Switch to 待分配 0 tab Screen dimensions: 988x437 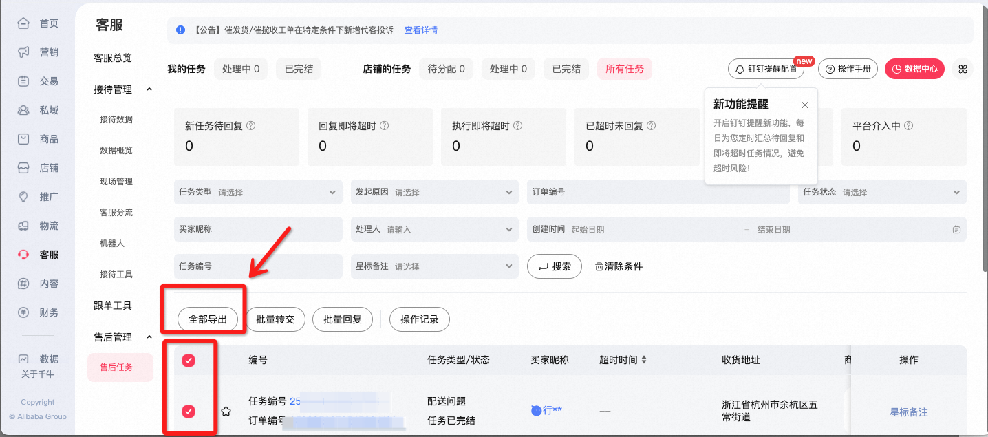tap(446, 69)
